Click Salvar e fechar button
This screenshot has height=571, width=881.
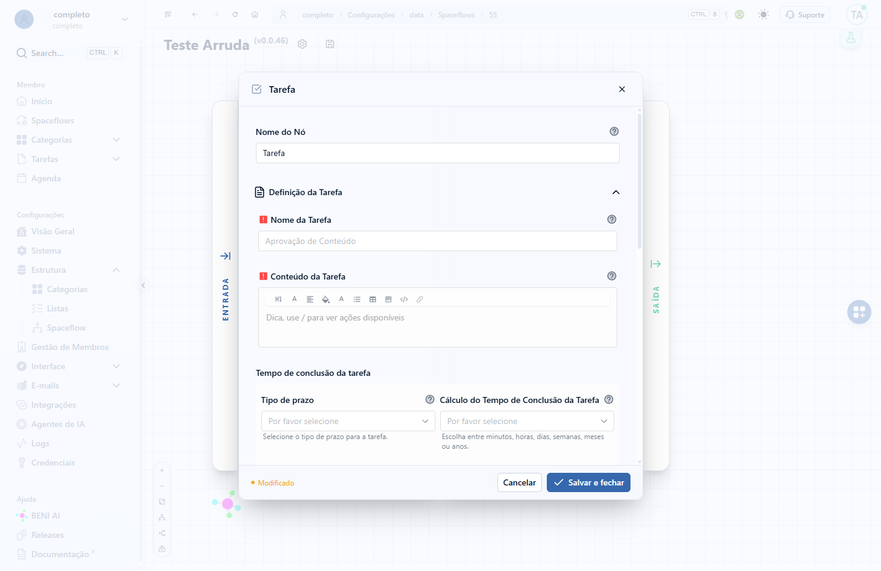588,482
